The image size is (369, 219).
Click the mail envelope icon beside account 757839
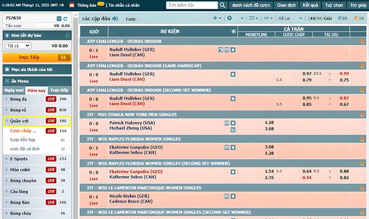pyautogui.click(x=59, y=18)
